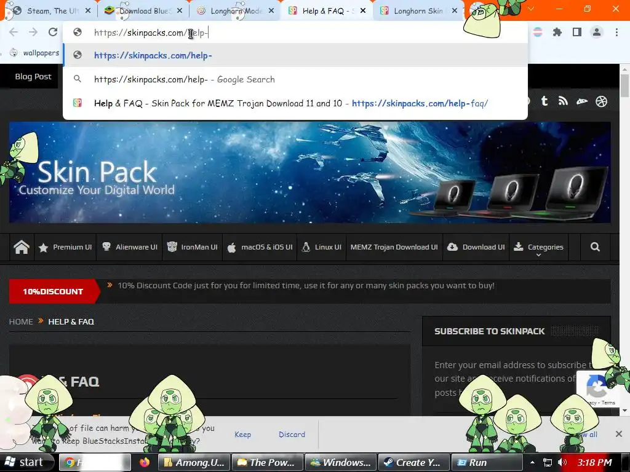Click the Skin Pack banner image
Viewport: 630px width, 472px height.
310,173
